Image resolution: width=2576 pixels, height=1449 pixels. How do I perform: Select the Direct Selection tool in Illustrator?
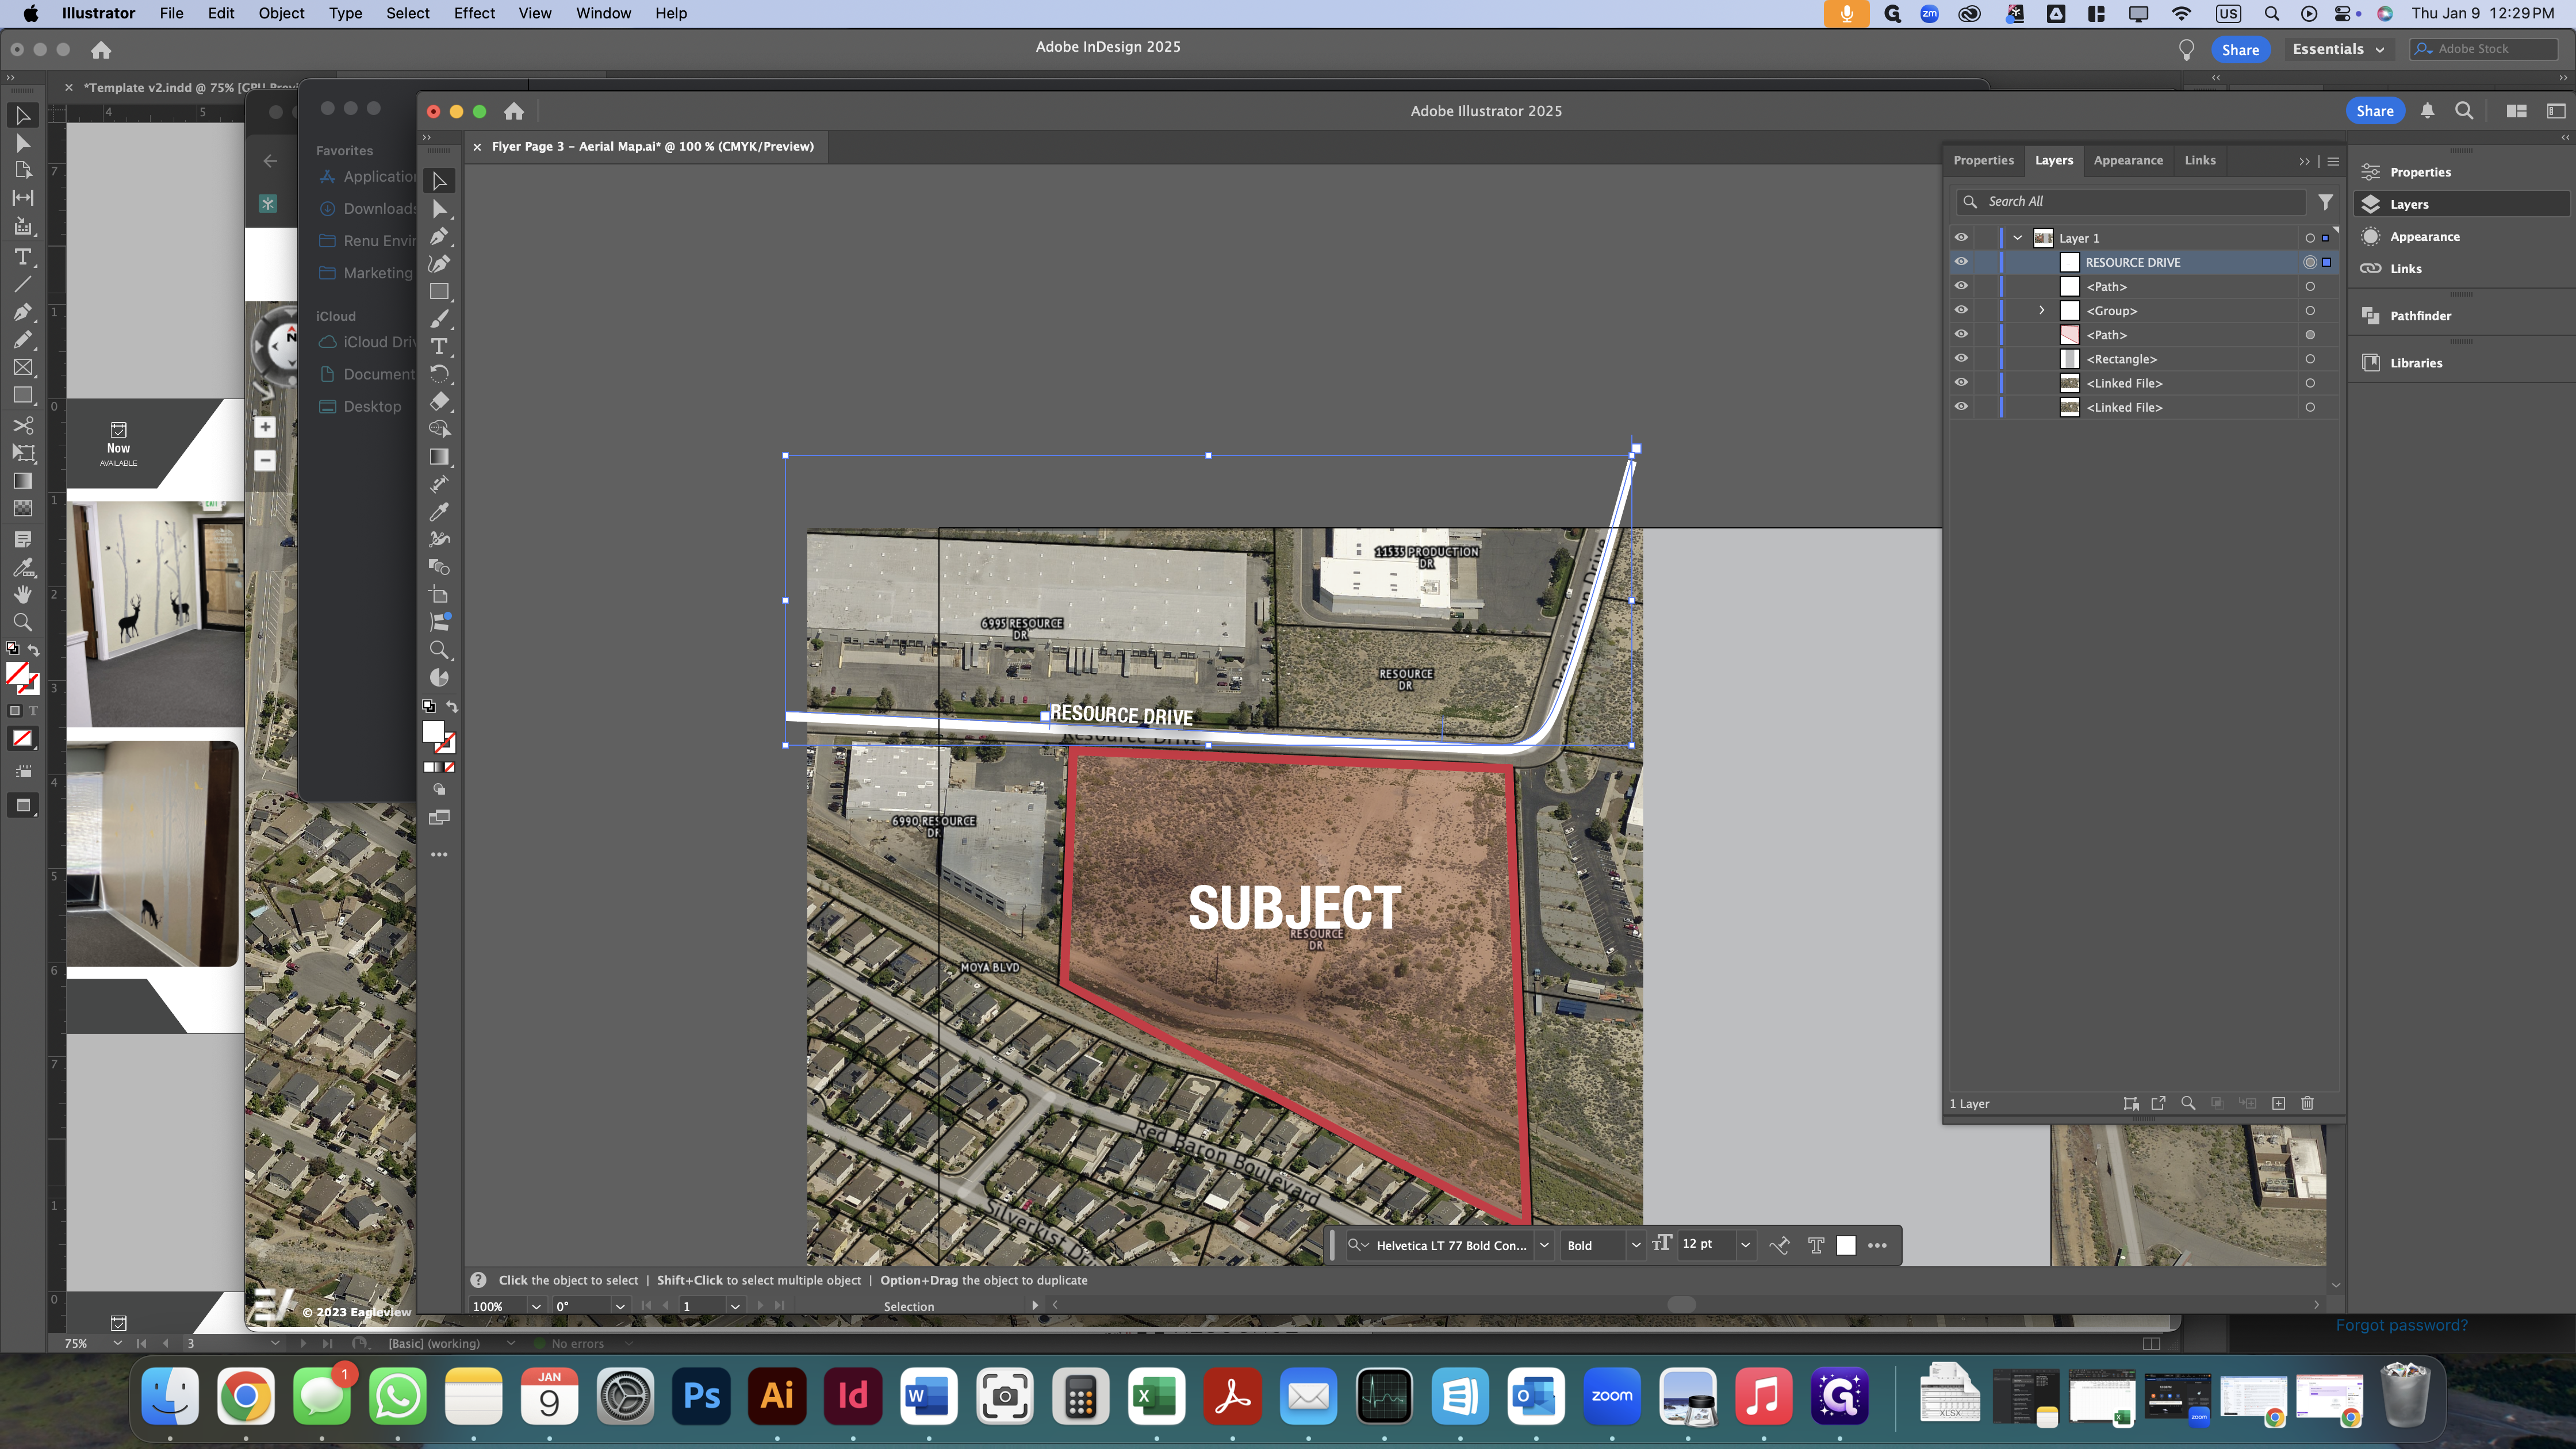[439, 209]
